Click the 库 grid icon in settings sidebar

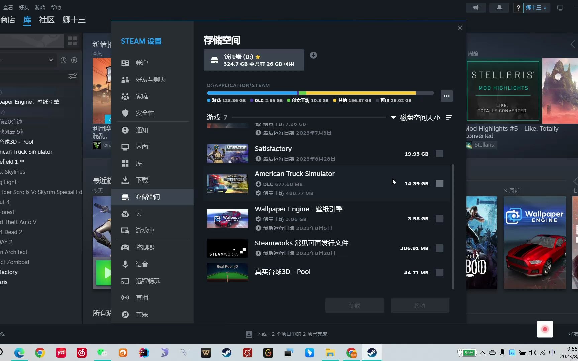(125, 163)
